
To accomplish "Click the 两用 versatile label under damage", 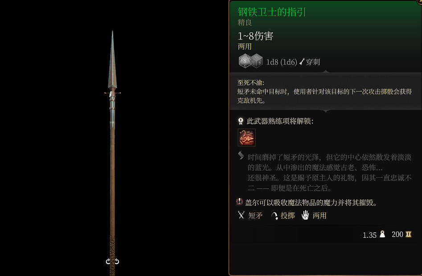I will pos(245,47).
